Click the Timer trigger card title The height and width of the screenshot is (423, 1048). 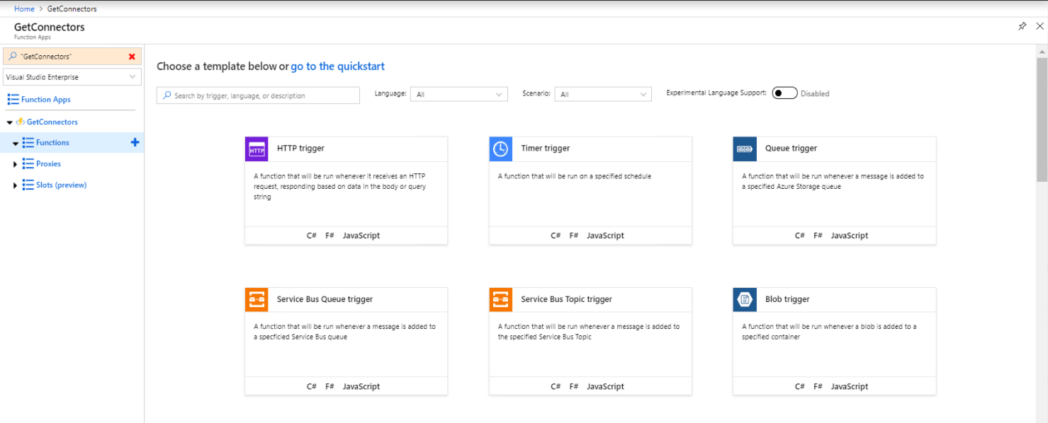click(546, 149)
